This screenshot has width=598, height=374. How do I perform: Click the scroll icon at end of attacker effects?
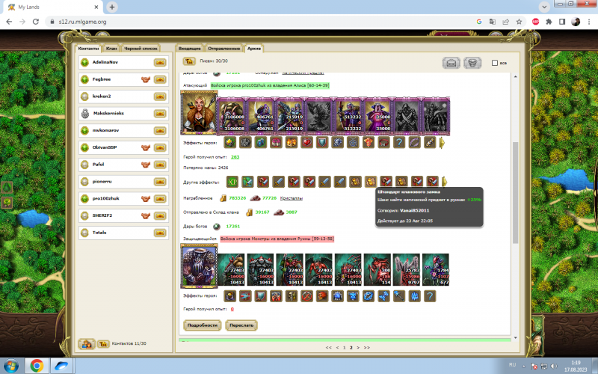(x=430, y=143)
